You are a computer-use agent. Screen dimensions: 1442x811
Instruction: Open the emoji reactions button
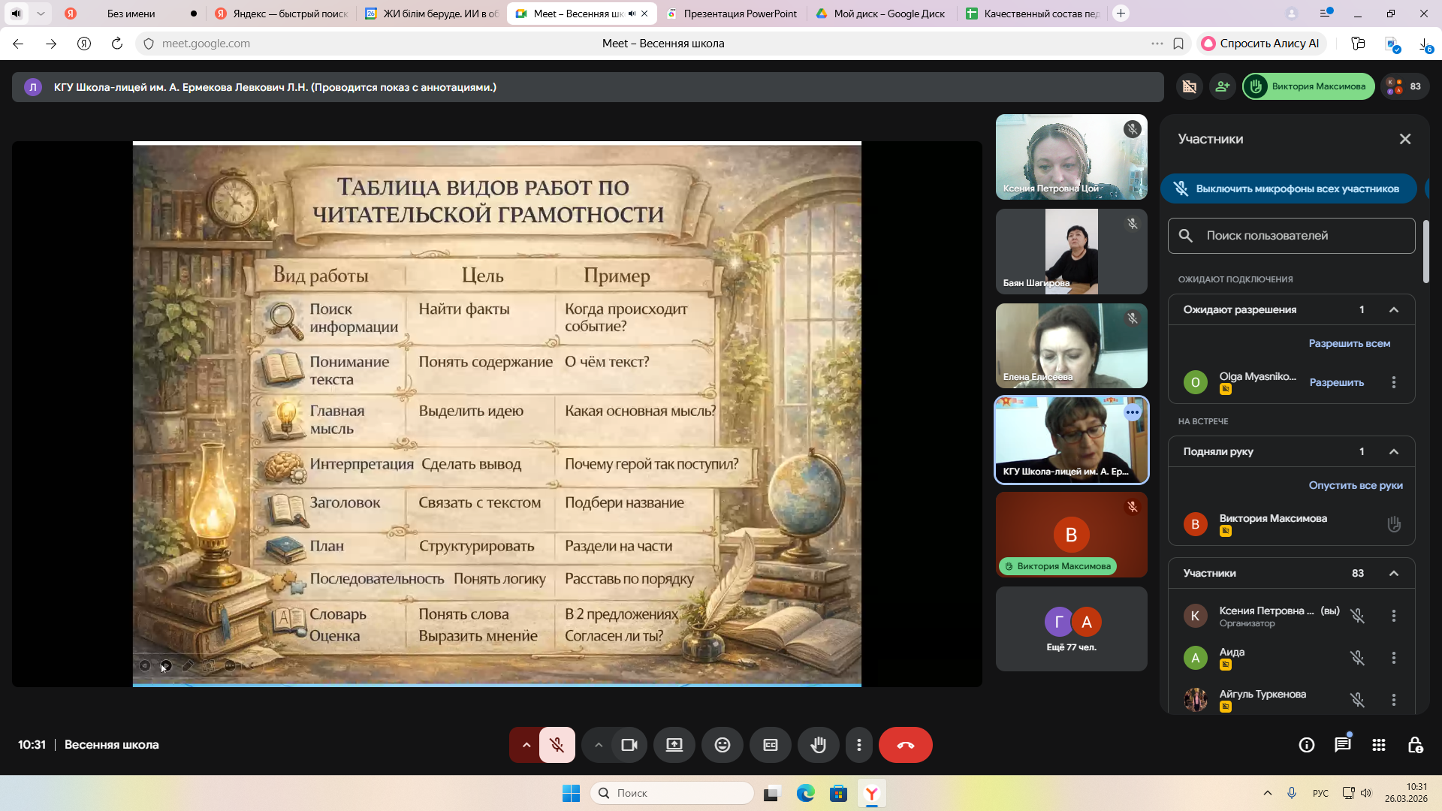coord(722,745)
